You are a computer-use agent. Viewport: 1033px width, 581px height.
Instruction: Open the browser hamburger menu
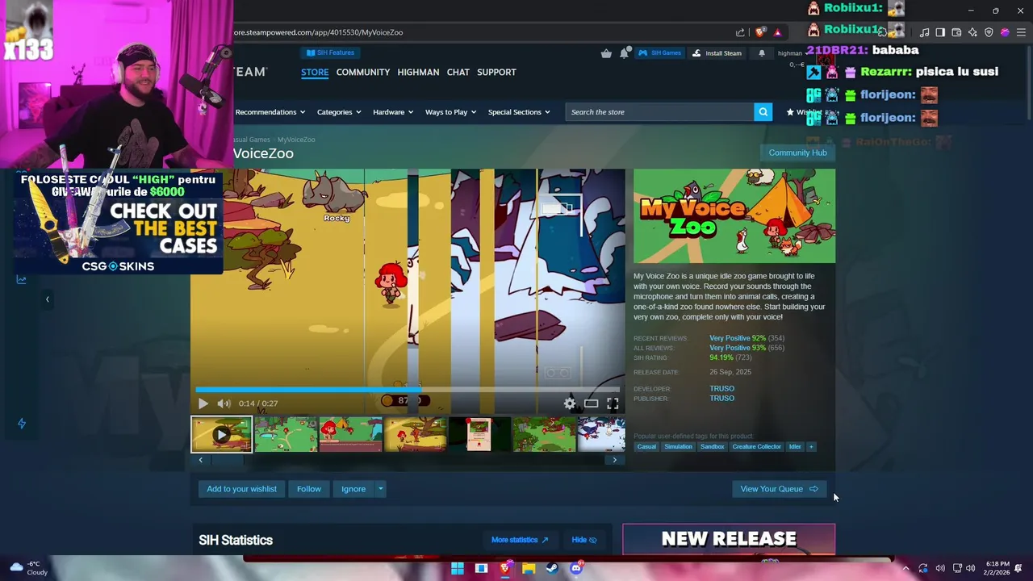pos(1021,32)
